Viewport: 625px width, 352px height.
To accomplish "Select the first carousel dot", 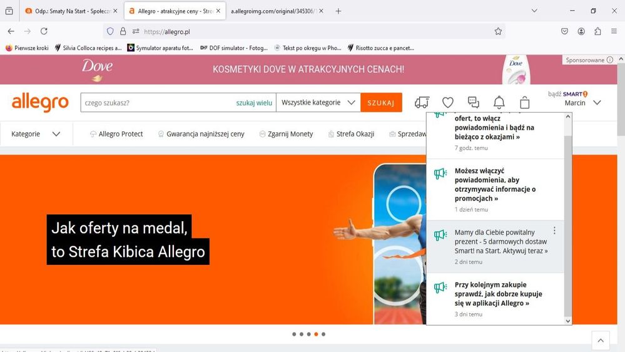I will coord(294,334).
